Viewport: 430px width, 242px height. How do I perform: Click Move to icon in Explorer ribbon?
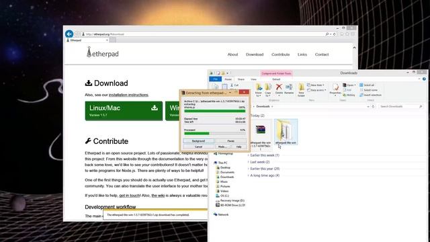258,90
